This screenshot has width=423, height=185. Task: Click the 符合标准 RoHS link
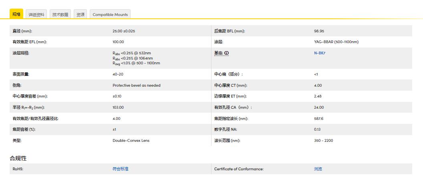tap(121, 169)
